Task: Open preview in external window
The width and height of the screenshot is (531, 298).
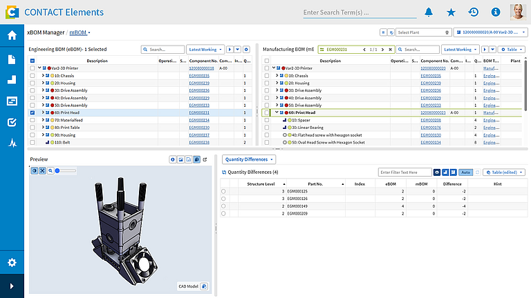Action: click(205, 159)
